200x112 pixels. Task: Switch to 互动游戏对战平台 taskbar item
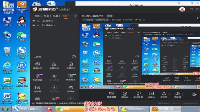click(x=134, y=109)
